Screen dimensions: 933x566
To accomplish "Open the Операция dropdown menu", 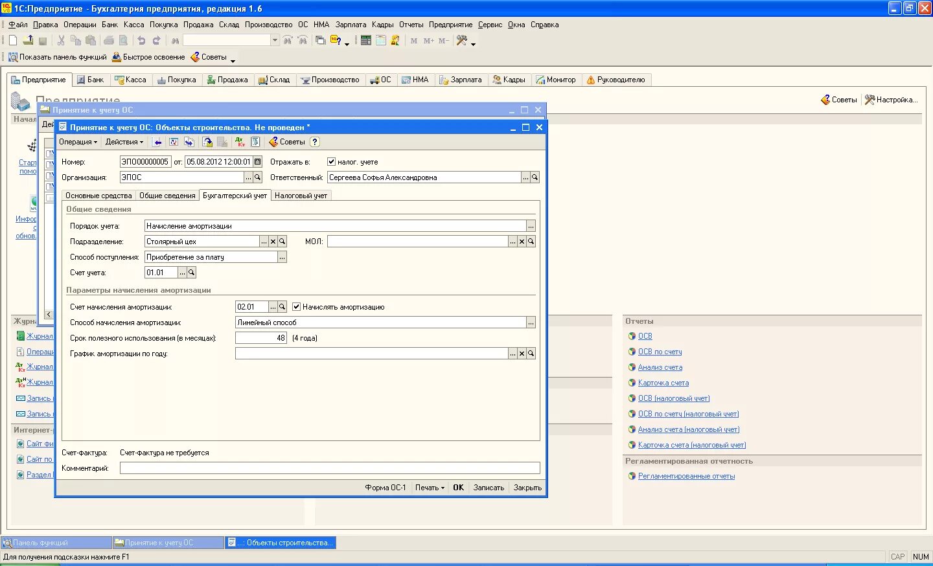I will tap(78, 142).
